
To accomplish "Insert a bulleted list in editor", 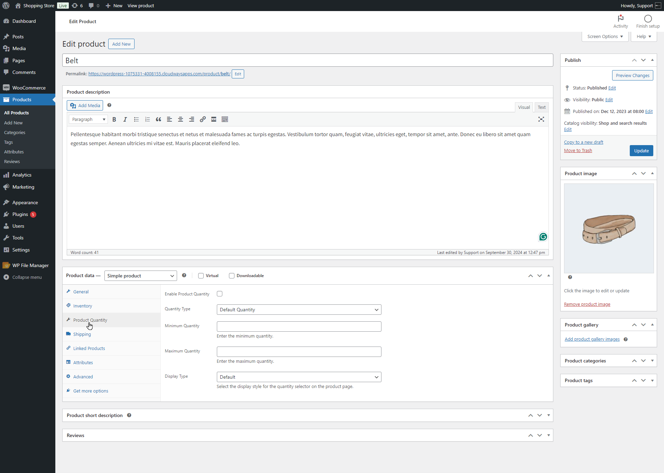I will 136,119.
